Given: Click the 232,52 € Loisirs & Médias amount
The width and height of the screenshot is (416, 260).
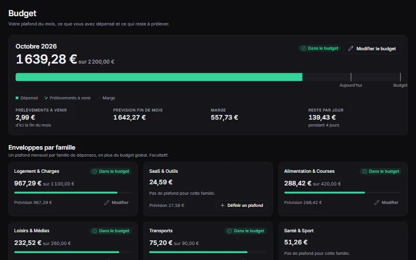Looking at the screenshot, I should (28, 243).
